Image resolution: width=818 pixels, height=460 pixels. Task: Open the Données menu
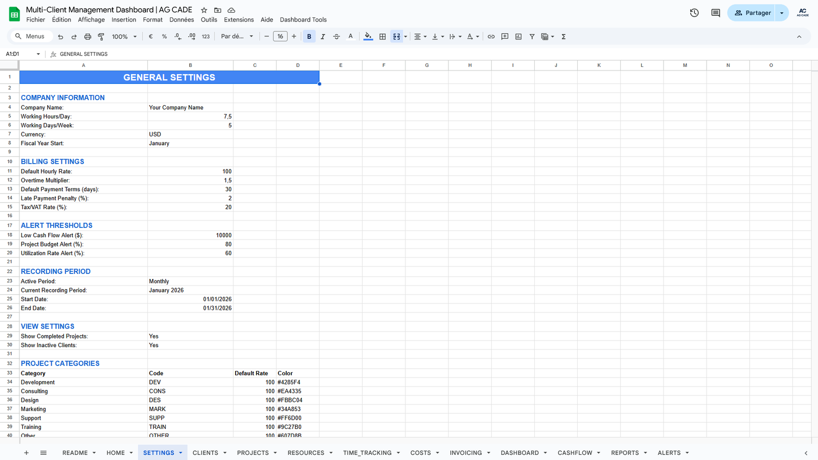(181, 20)
